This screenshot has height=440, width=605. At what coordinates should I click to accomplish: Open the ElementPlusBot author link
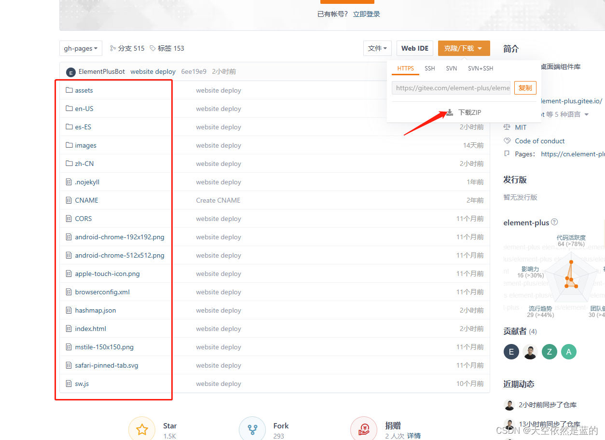(102, 71)
